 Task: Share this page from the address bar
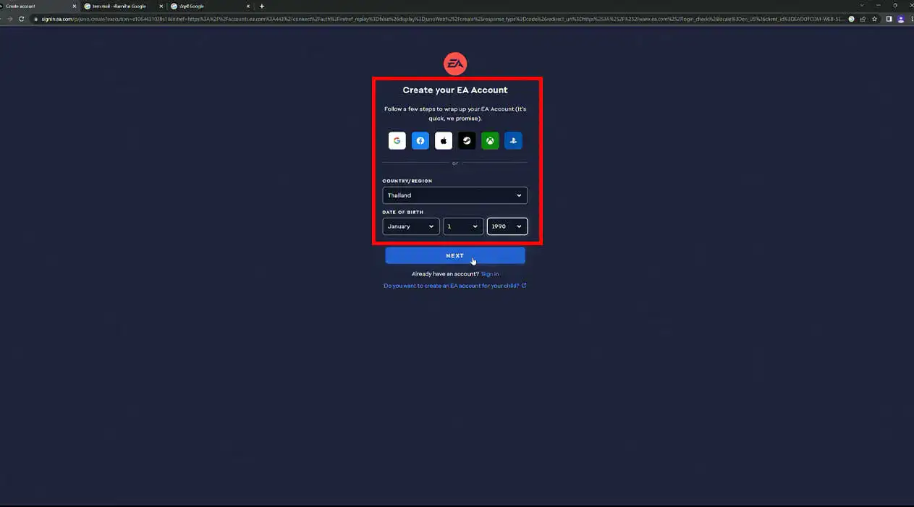(863, 19)
